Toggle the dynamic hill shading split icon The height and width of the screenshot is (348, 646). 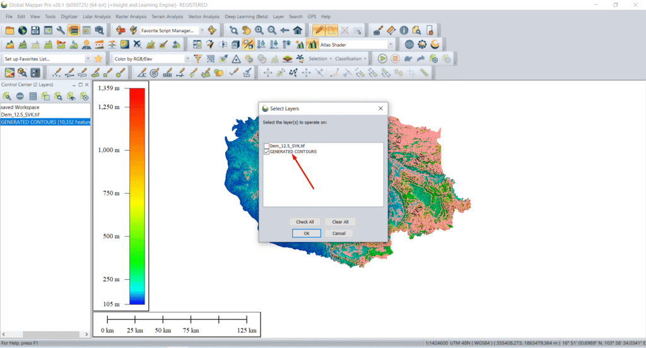248,45
